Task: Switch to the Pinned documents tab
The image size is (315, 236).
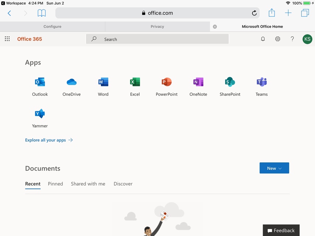Action: coord(55,184)
